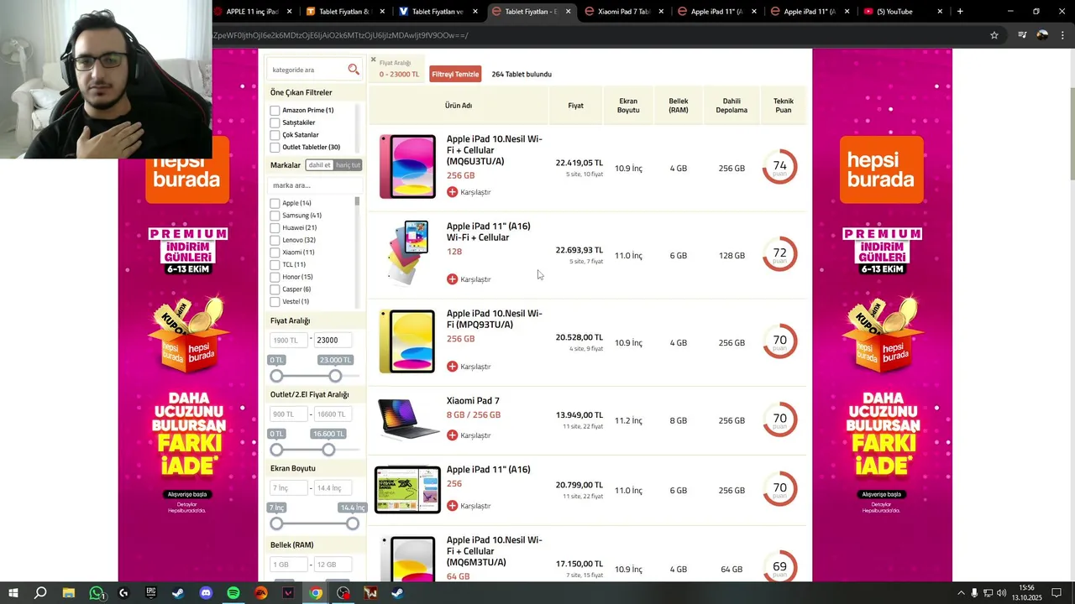Viewport: 1075px width, 604px height.
Task: Open the Chrome media control icon
Action: [1022, 35]
